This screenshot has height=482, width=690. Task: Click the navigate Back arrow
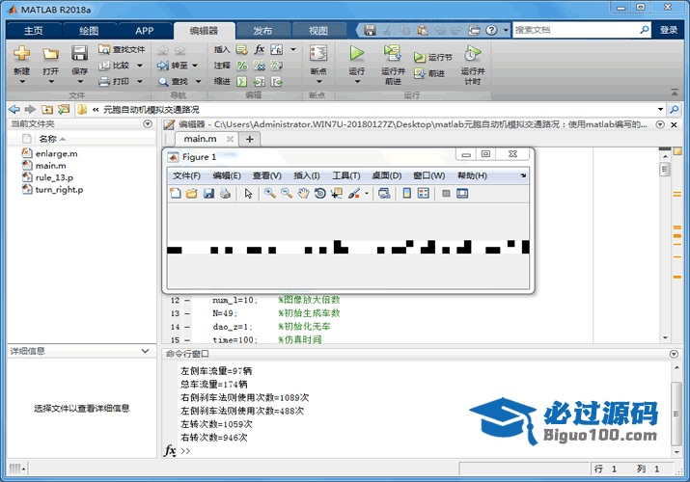coord(14,109)
